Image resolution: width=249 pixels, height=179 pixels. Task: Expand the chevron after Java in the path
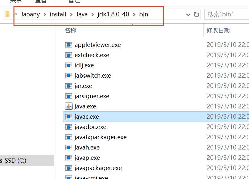[x=93, y=14]
